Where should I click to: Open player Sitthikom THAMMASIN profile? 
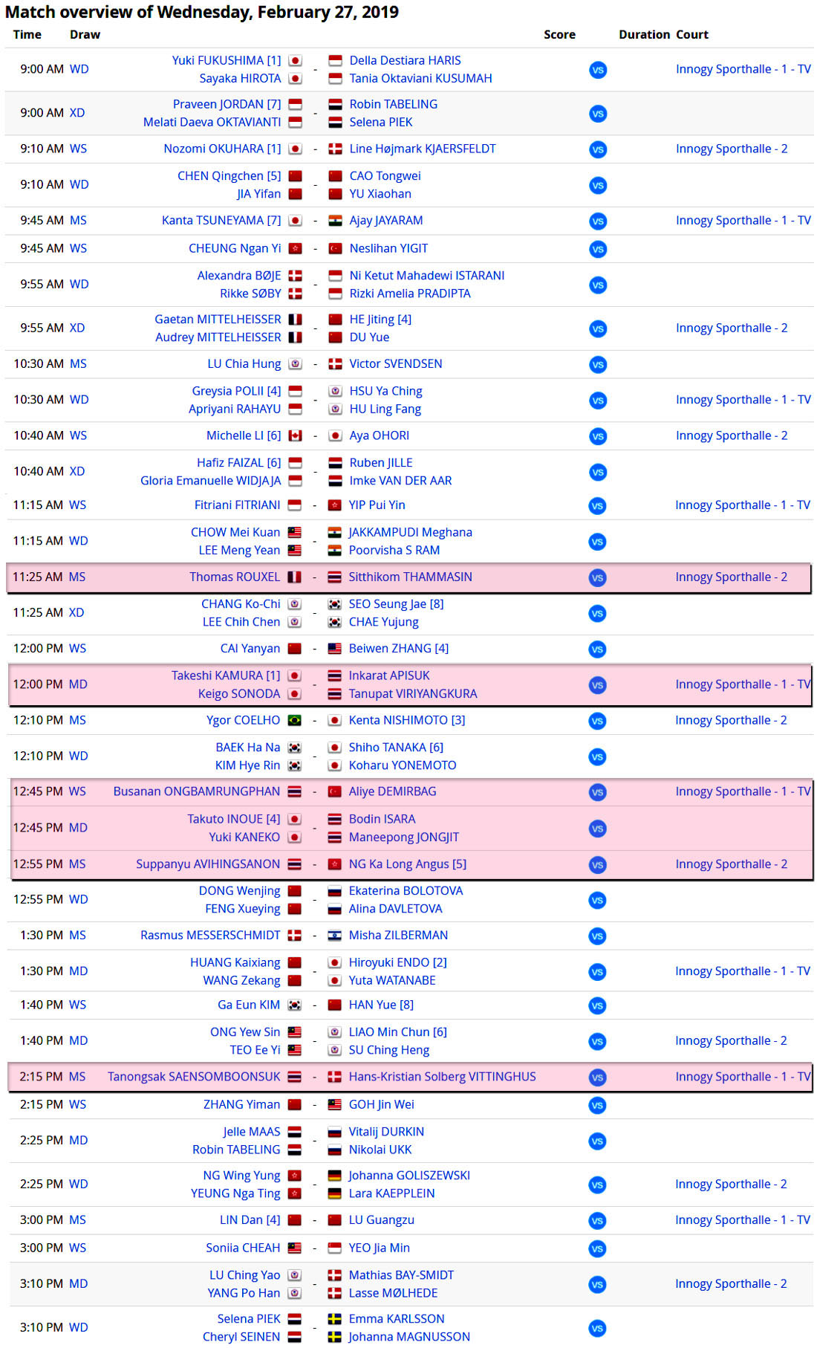(410, 577)
